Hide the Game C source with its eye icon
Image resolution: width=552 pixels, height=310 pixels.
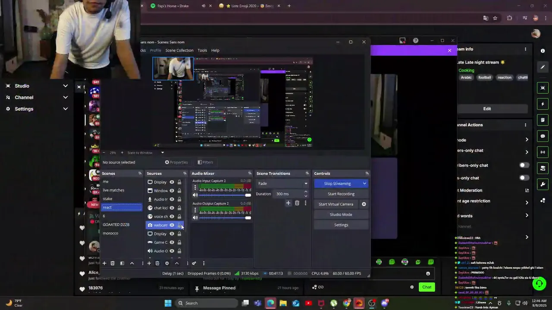point(172,242)
